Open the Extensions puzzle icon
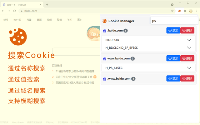This screenshot has height=125, width=200. click(185, 11)
